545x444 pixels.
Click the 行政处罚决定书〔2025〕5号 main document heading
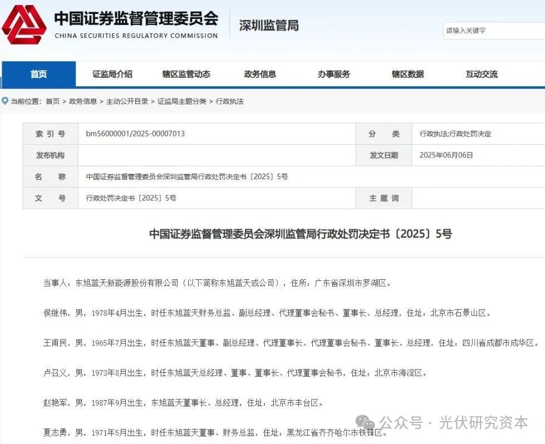[300, 234]
